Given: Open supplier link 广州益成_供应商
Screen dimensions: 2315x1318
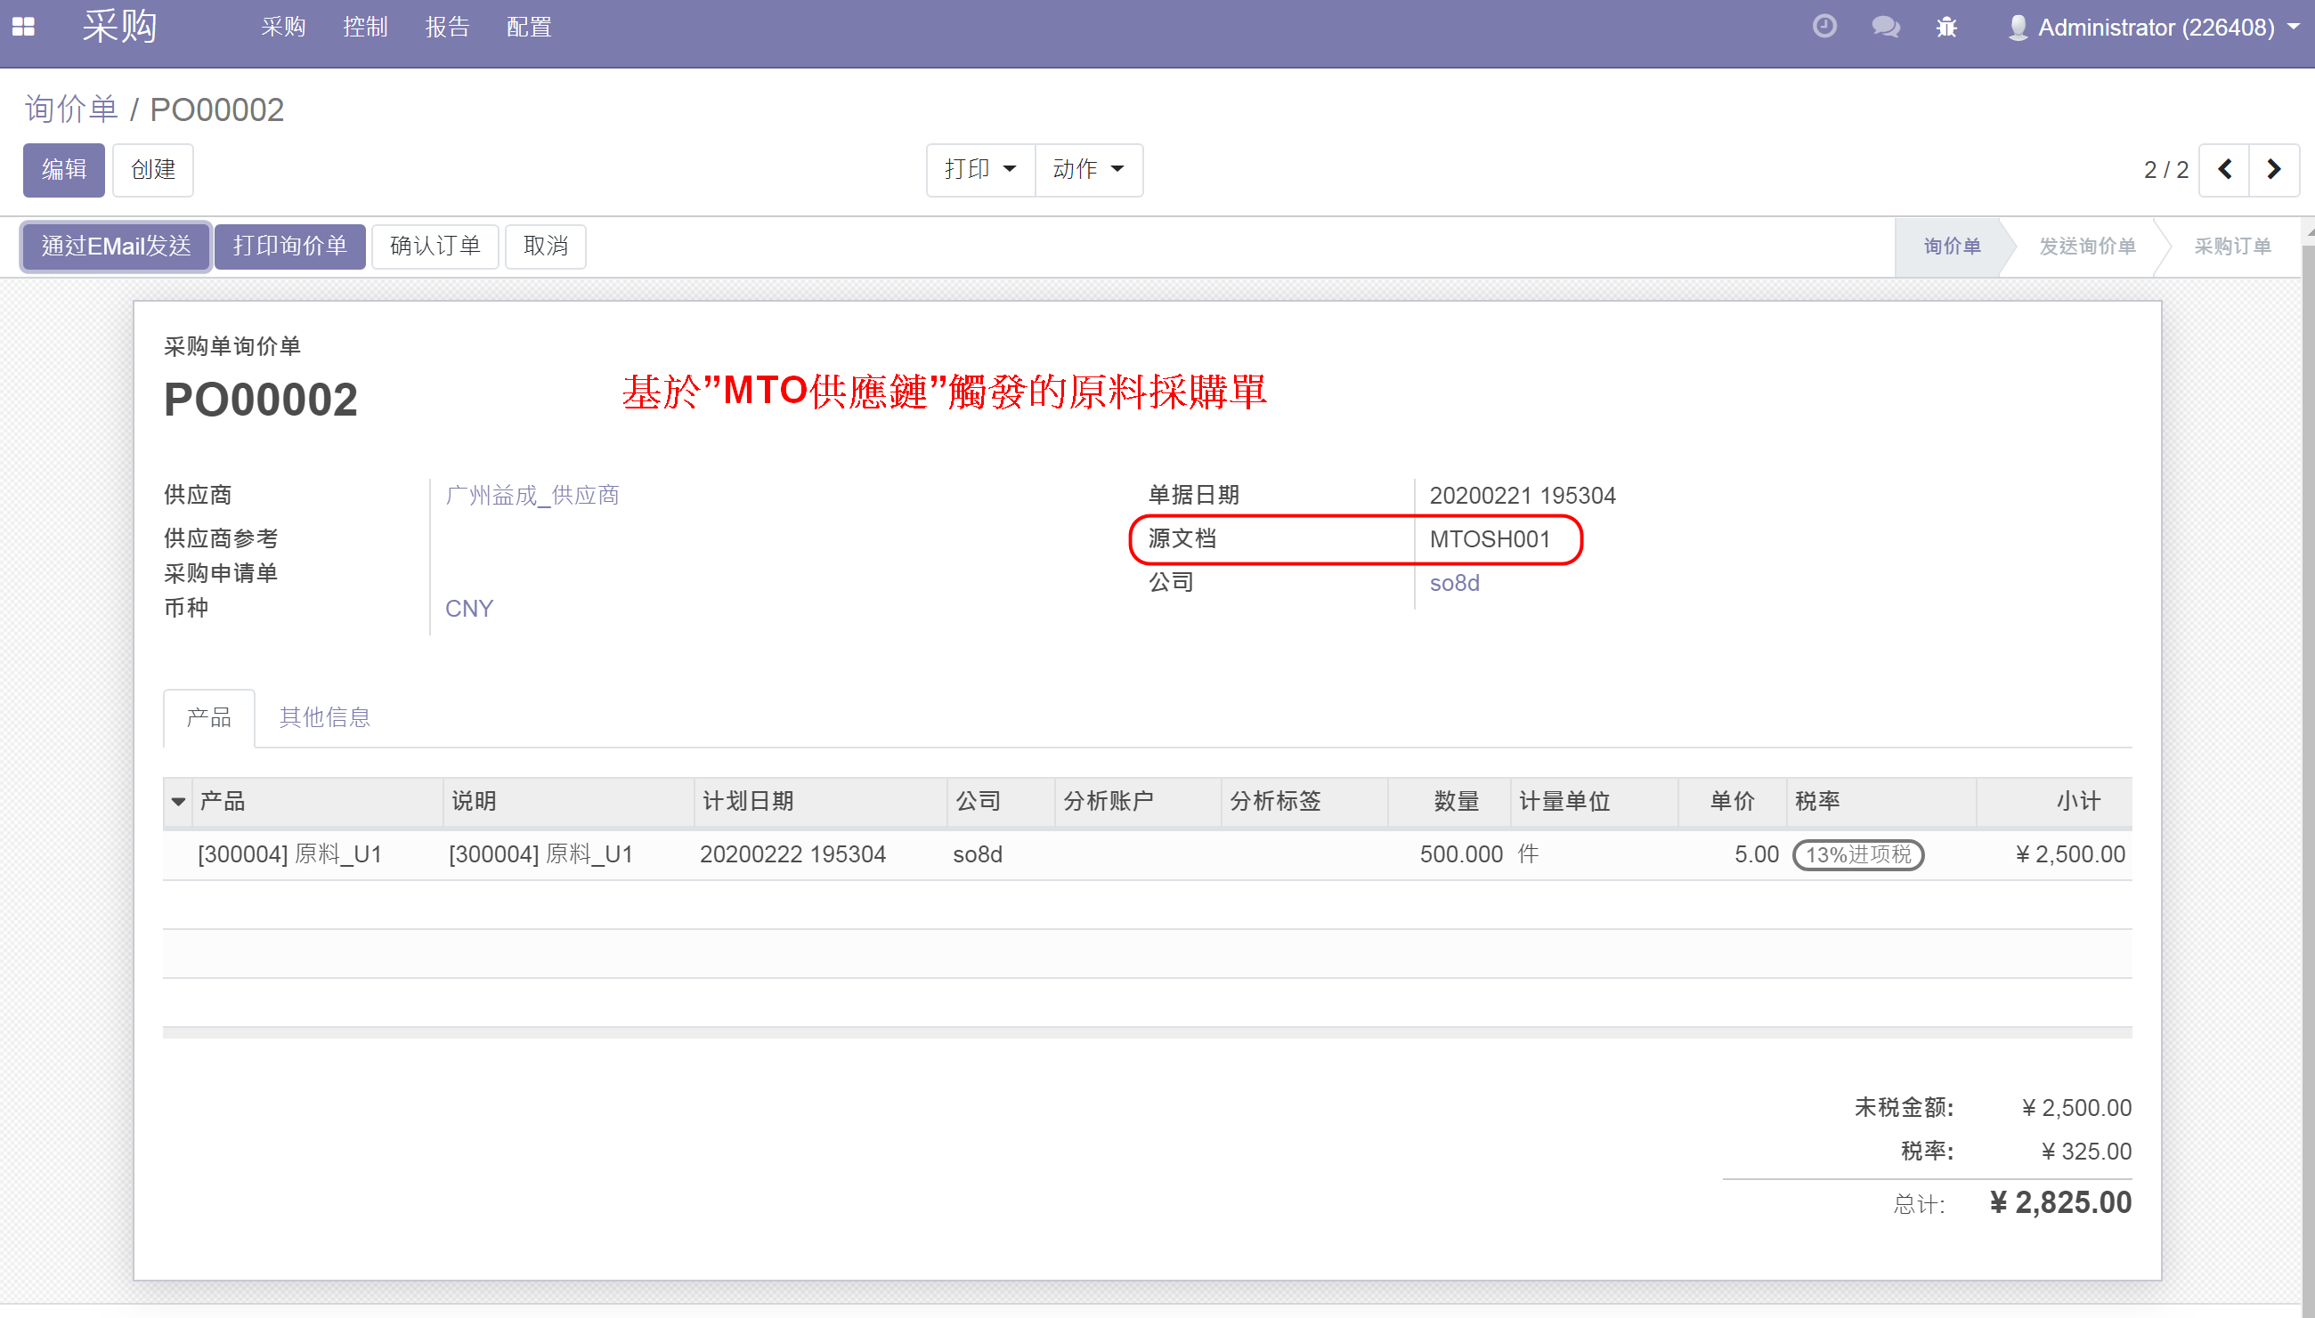Looking at the screenshot, I should (x=532, y=495).
